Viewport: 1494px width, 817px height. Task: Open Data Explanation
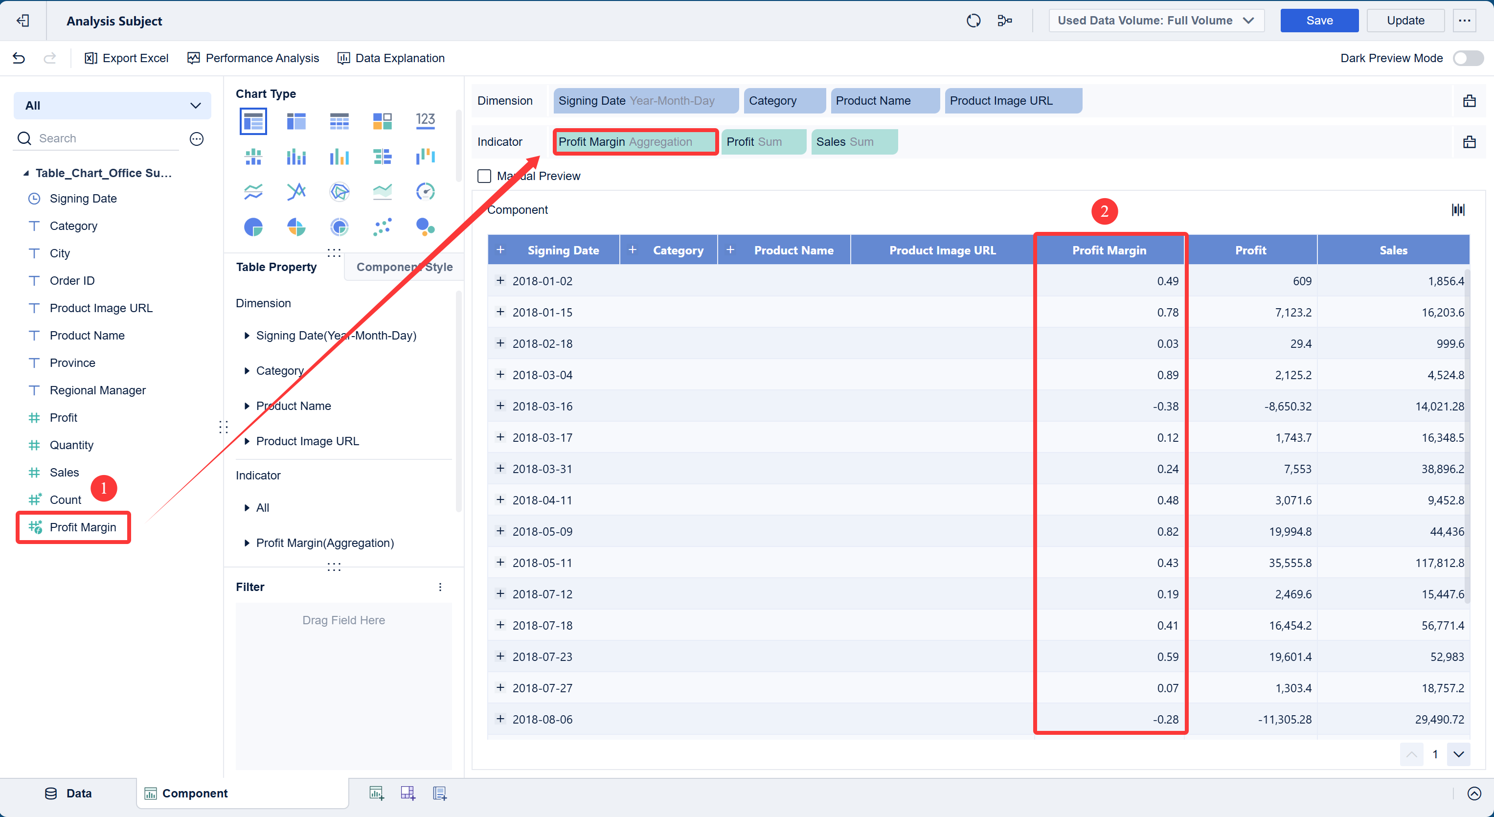point(391,58)
